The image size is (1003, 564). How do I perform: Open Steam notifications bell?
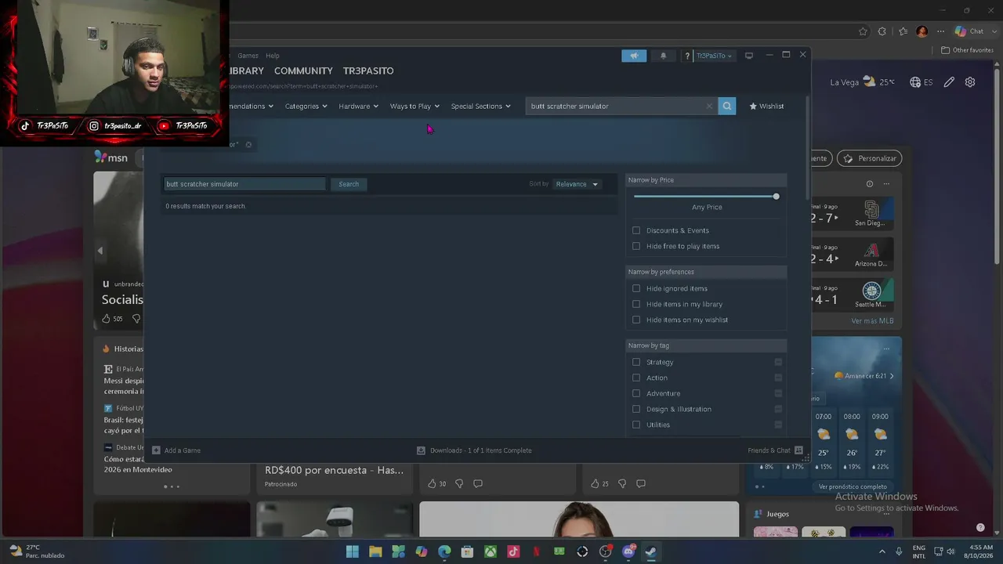point(664,56)
